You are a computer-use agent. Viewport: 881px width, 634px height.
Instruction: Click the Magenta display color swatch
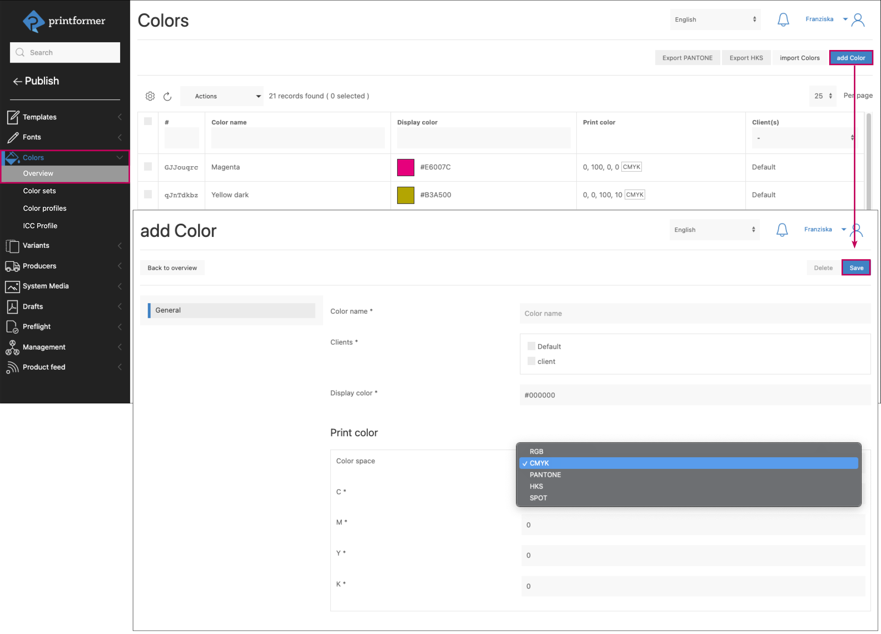click(x=405, y=167)
